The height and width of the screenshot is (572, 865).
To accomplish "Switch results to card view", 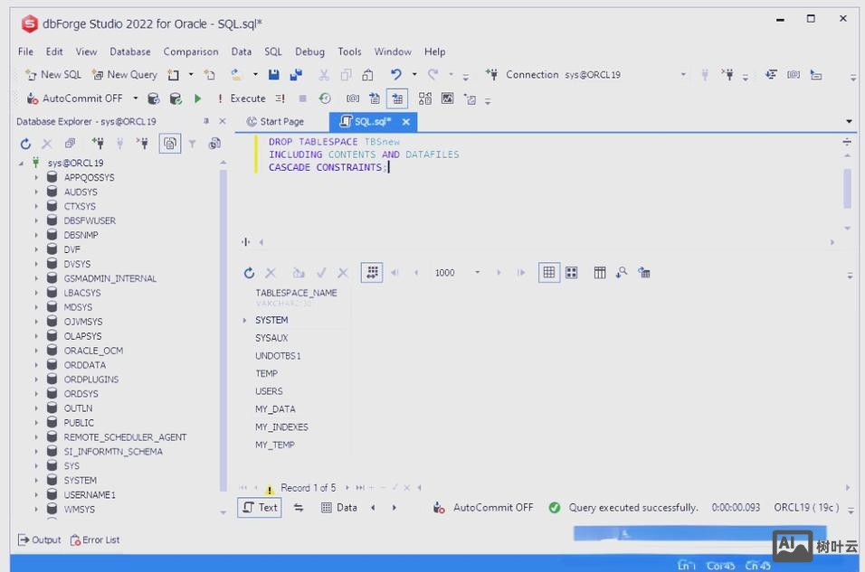I will 572,273.
